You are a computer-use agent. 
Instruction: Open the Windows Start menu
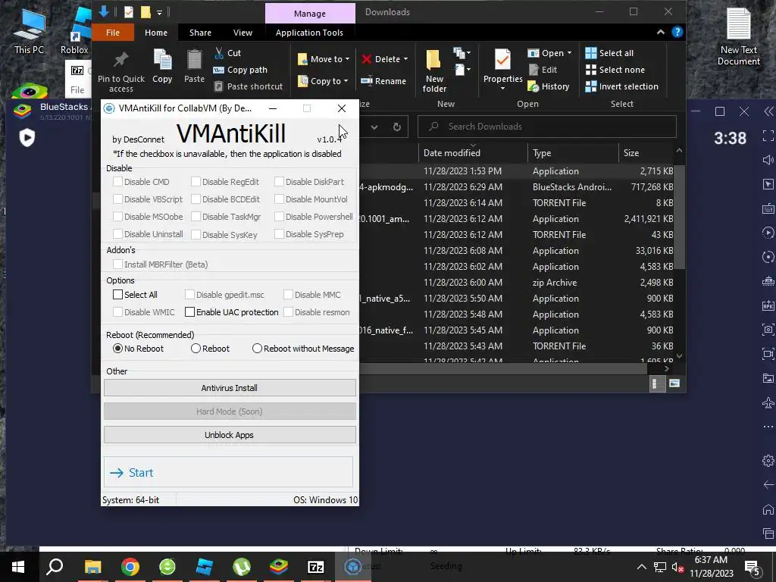tap(18, 567)
